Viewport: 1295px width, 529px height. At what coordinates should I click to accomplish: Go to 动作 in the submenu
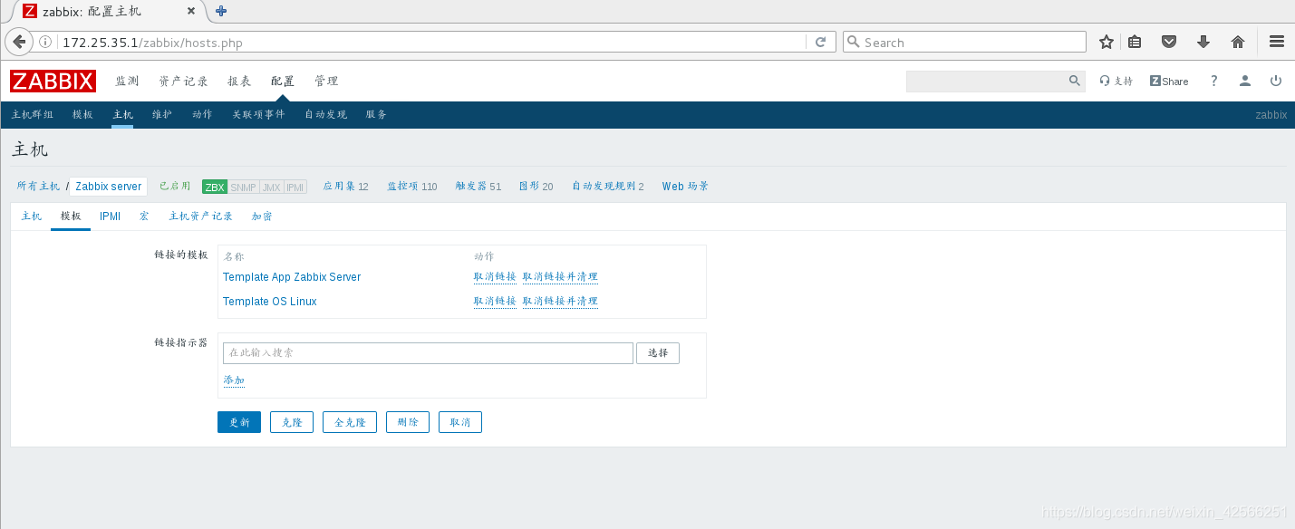pyautogui.click(x=202, y=114)
